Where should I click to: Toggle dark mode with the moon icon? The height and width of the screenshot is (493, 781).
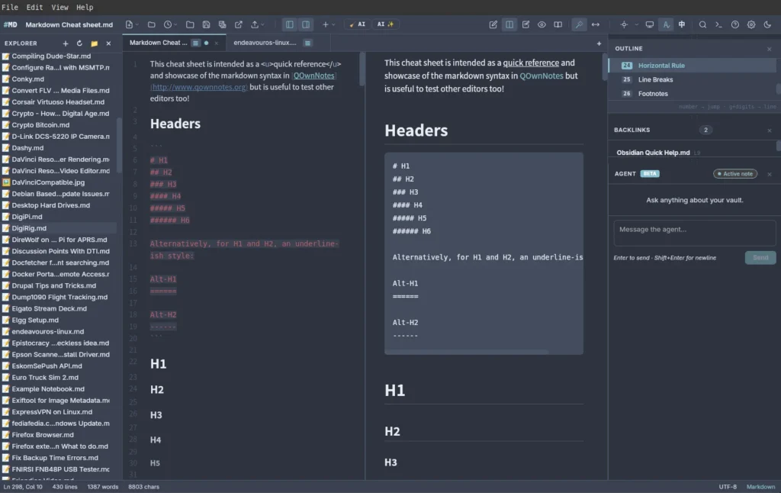767,24
